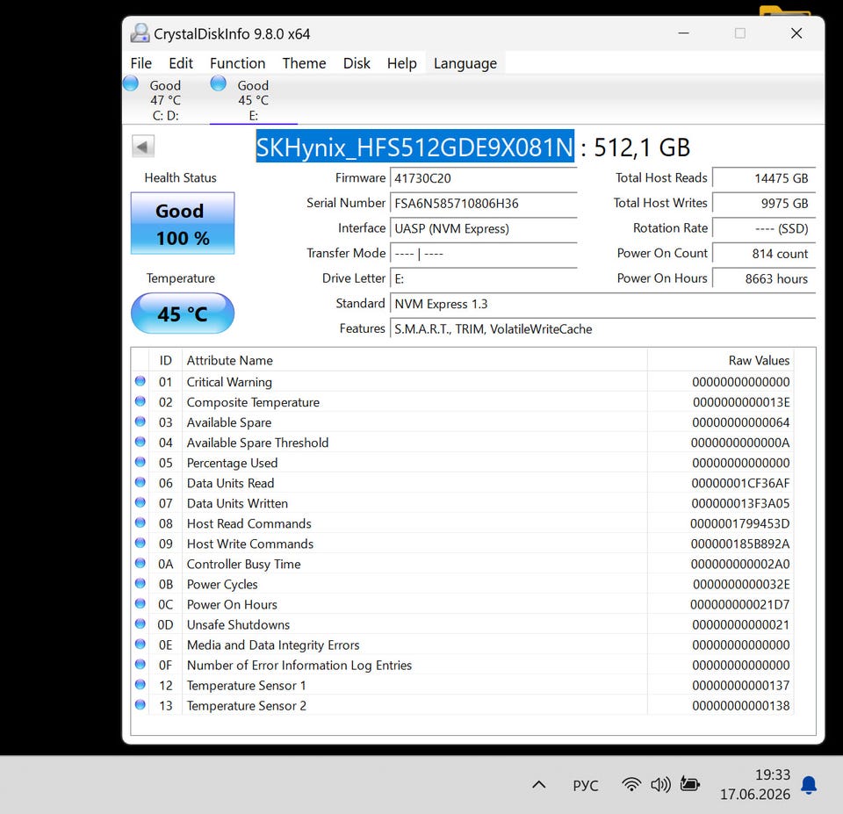Click the Good 100 % health status button
This screenshot has width=843, height=814.
click(183, 223)
